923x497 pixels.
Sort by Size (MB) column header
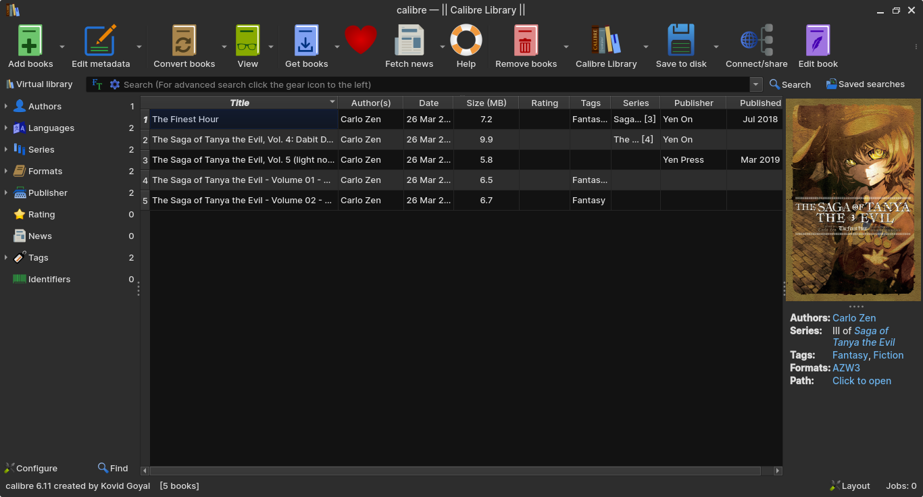[x=487, y=103]
